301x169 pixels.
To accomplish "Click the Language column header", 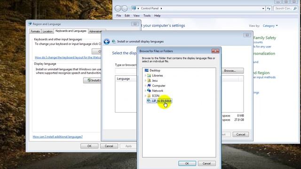I will (x=123, y=79).
